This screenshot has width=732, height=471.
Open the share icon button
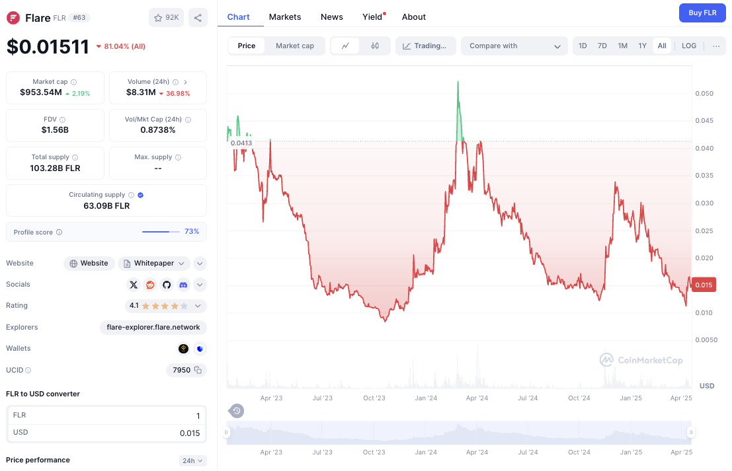tap(198, 18)
